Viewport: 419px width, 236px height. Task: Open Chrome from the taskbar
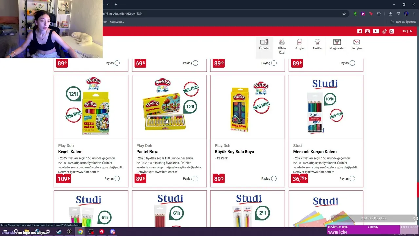80,232
